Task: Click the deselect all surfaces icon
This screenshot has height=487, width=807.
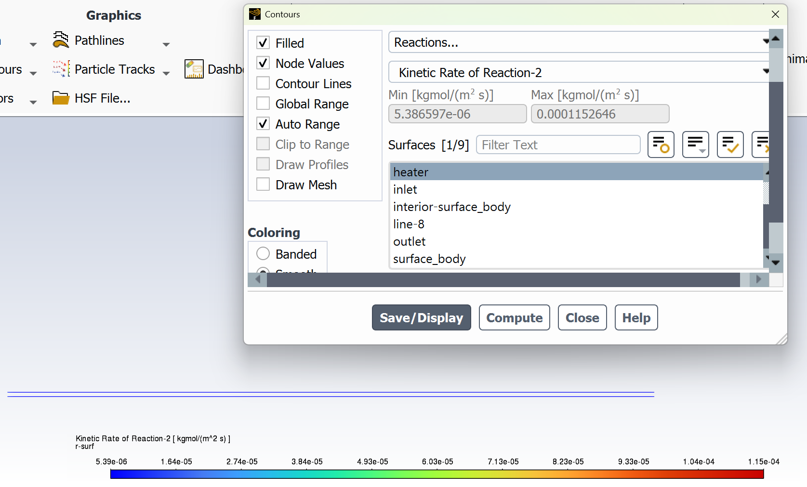Action: pyautogui.click(x=761, y=145)
